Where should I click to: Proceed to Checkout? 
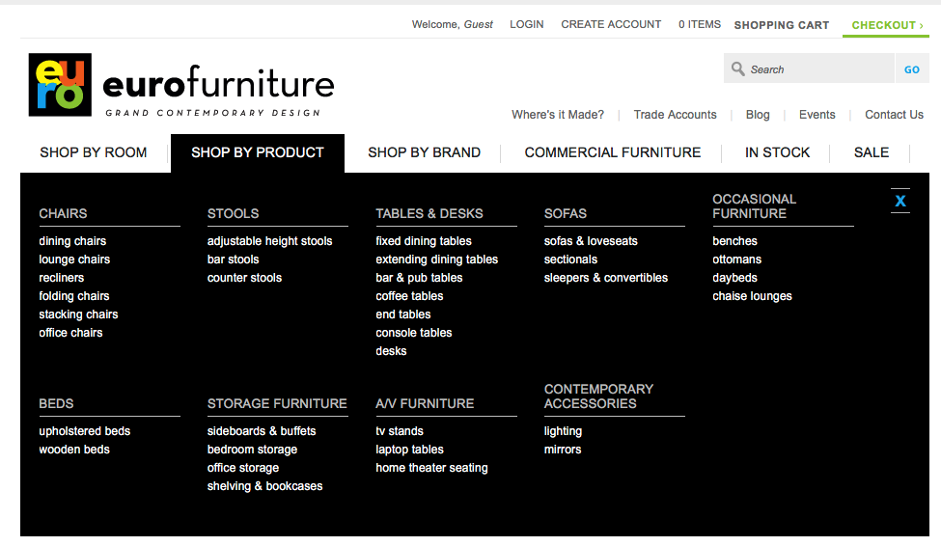pyautogui.click(x=886, y=25)
